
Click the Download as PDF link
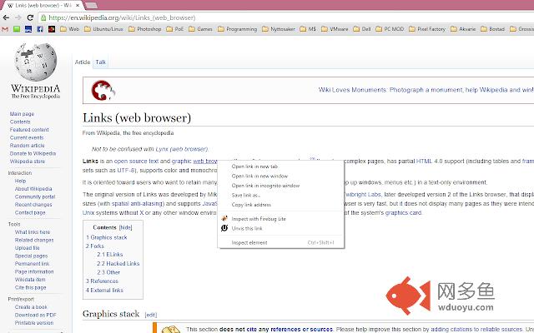point(35,315)
